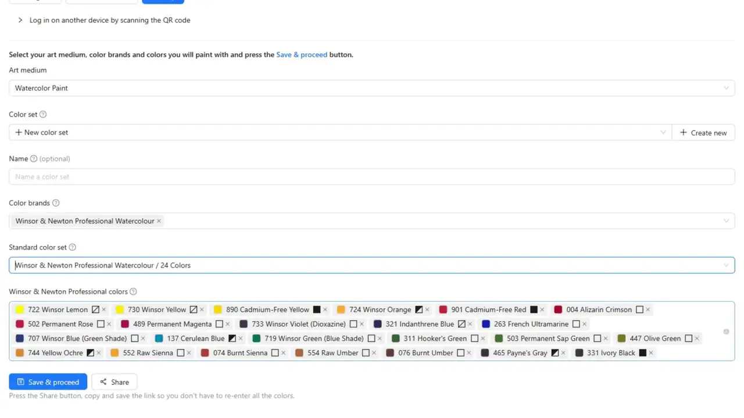Expand the QR code login section
744x418 pixels.
coord(20,20)
